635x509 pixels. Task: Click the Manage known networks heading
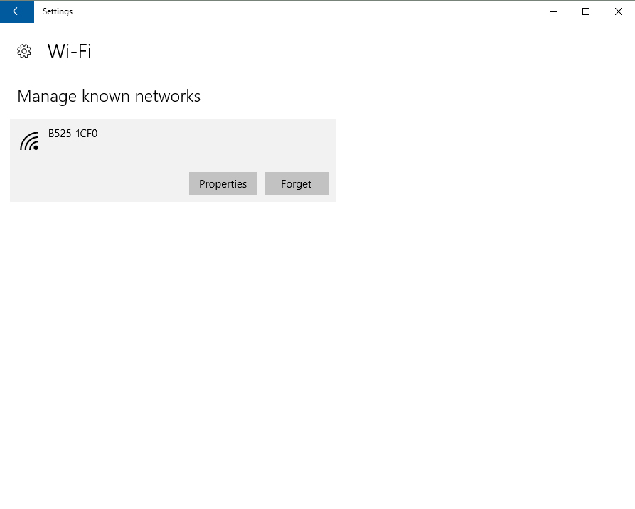pyautogui.click(x=109, y=96)
